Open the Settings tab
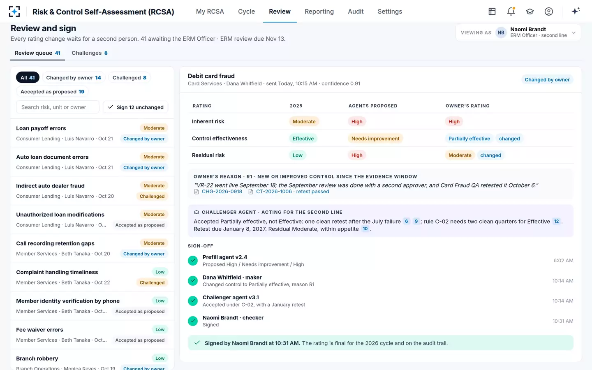The width and height of the screenshot is (592, 370). point(390,12)
